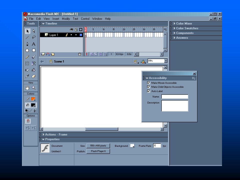The image size is (240, 180).
Task: Select the Subselection tool
Action: point(34,31)
